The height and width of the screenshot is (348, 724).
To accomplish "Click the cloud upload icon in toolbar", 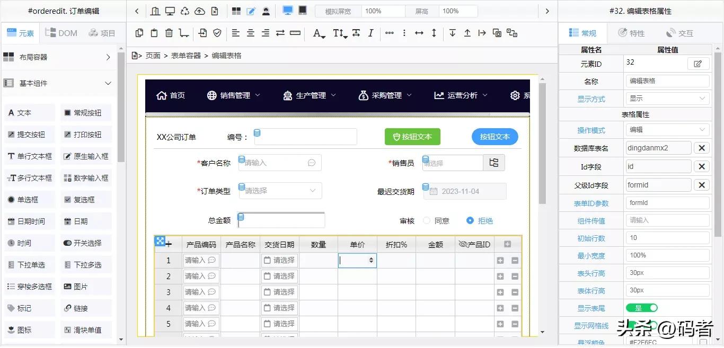I will tap(200, 11).
